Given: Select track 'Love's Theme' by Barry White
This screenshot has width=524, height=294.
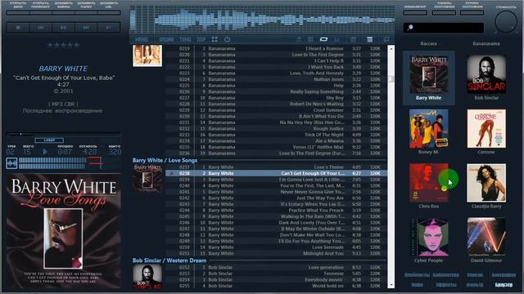Looking at the screenshot, I should coord(276,167).
